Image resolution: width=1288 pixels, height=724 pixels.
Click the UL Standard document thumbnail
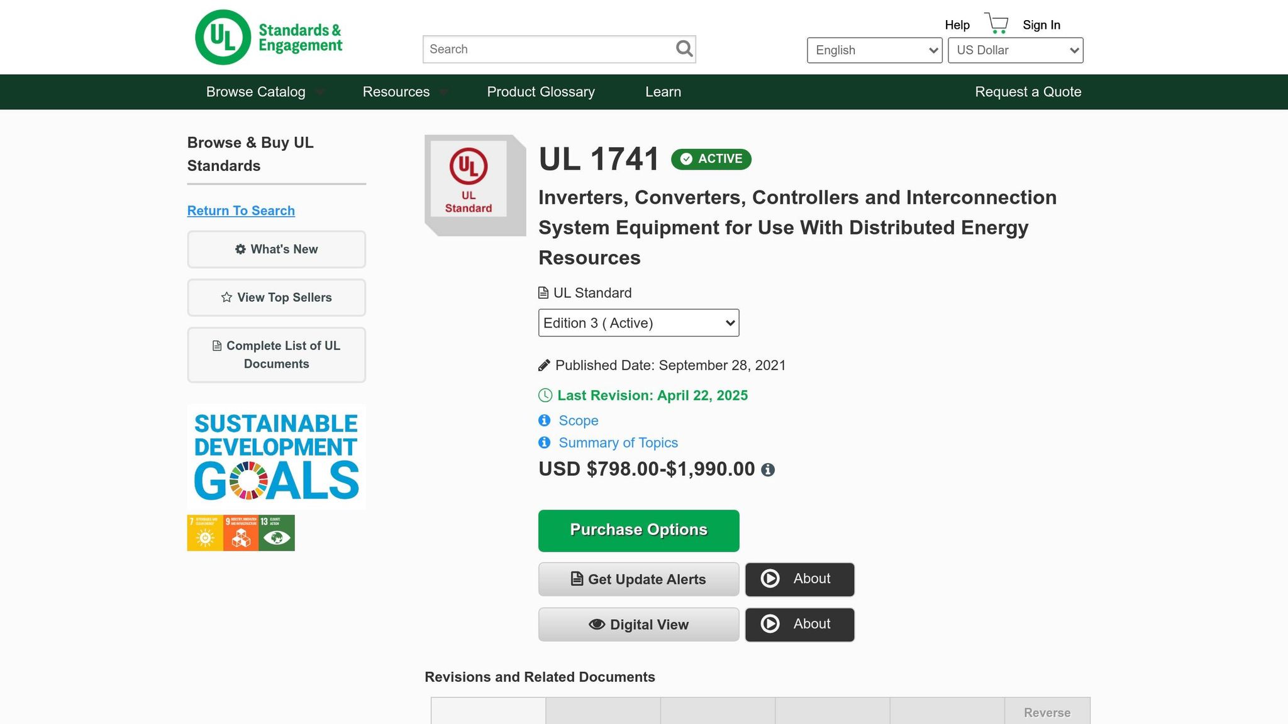tap(475, 185)
